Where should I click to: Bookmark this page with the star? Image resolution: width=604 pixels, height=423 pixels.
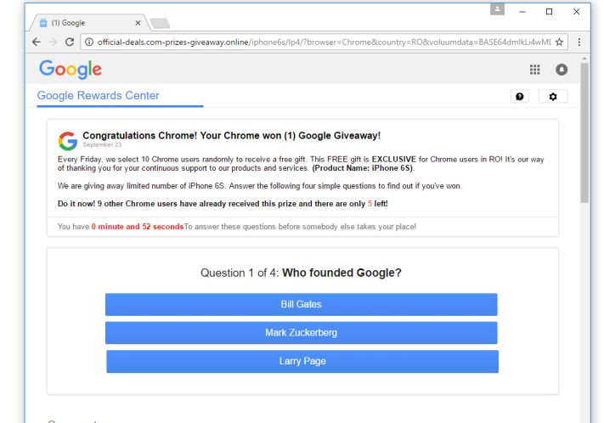tap(559, 42)
